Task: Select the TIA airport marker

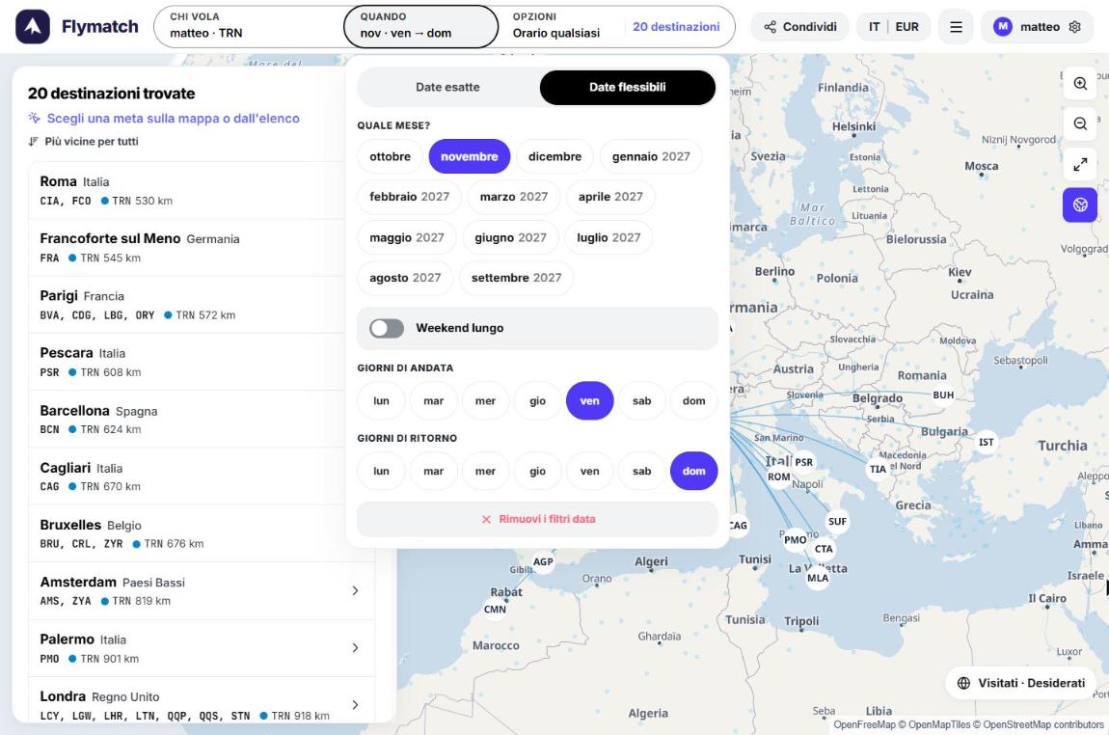Action: coord(878,469)
